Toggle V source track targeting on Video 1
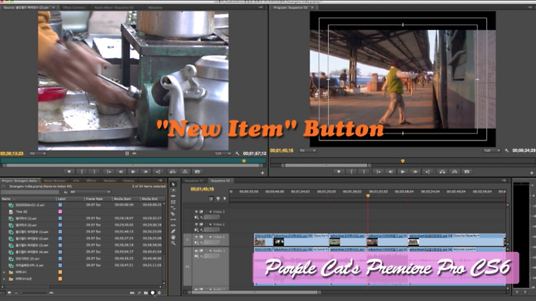The height and width of the screenshot is (301, 536). coord(188,240)
